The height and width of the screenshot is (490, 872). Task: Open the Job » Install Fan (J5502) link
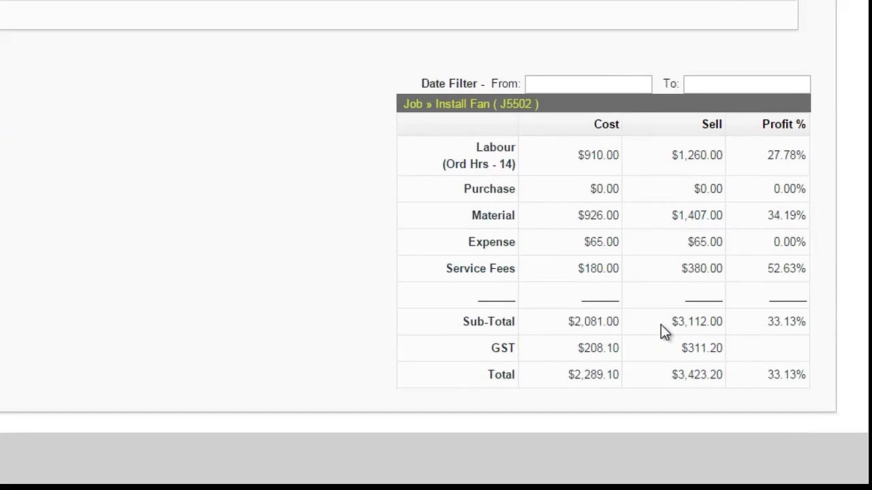tap(471, 103)
